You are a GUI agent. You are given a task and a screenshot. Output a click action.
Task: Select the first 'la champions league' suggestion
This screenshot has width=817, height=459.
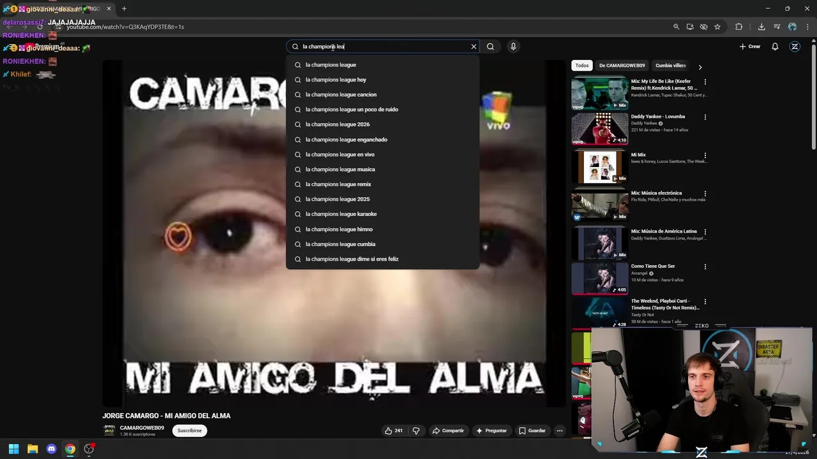pyautogui.click(x=382, y=65)
